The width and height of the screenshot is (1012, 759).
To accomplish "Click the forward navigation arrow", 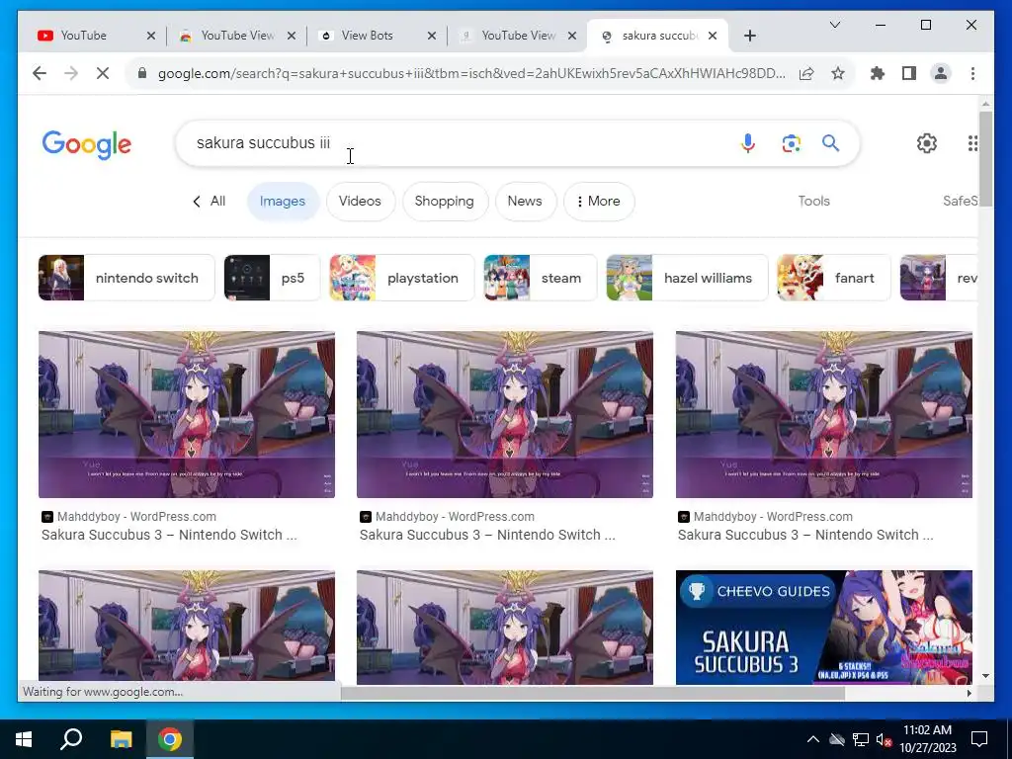I will click(x=71, y=73).
